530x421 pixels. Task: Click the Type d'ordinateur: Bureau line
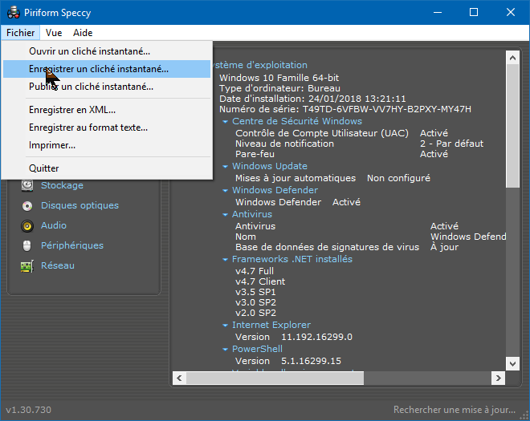point(279,88)
